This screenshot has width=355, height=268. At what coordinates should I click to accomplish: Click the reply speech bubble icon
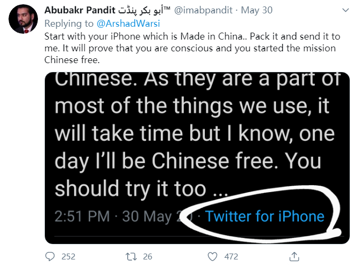coord(51,256)
